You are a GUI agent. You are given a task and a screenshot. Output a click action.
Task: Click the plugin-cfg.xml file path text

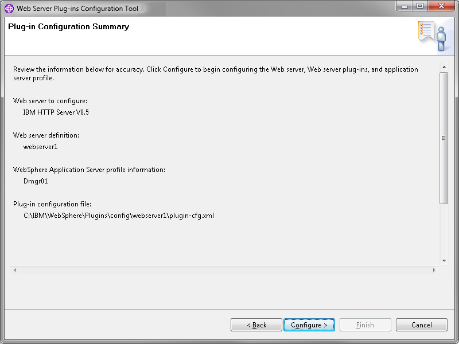coord(119,216)
